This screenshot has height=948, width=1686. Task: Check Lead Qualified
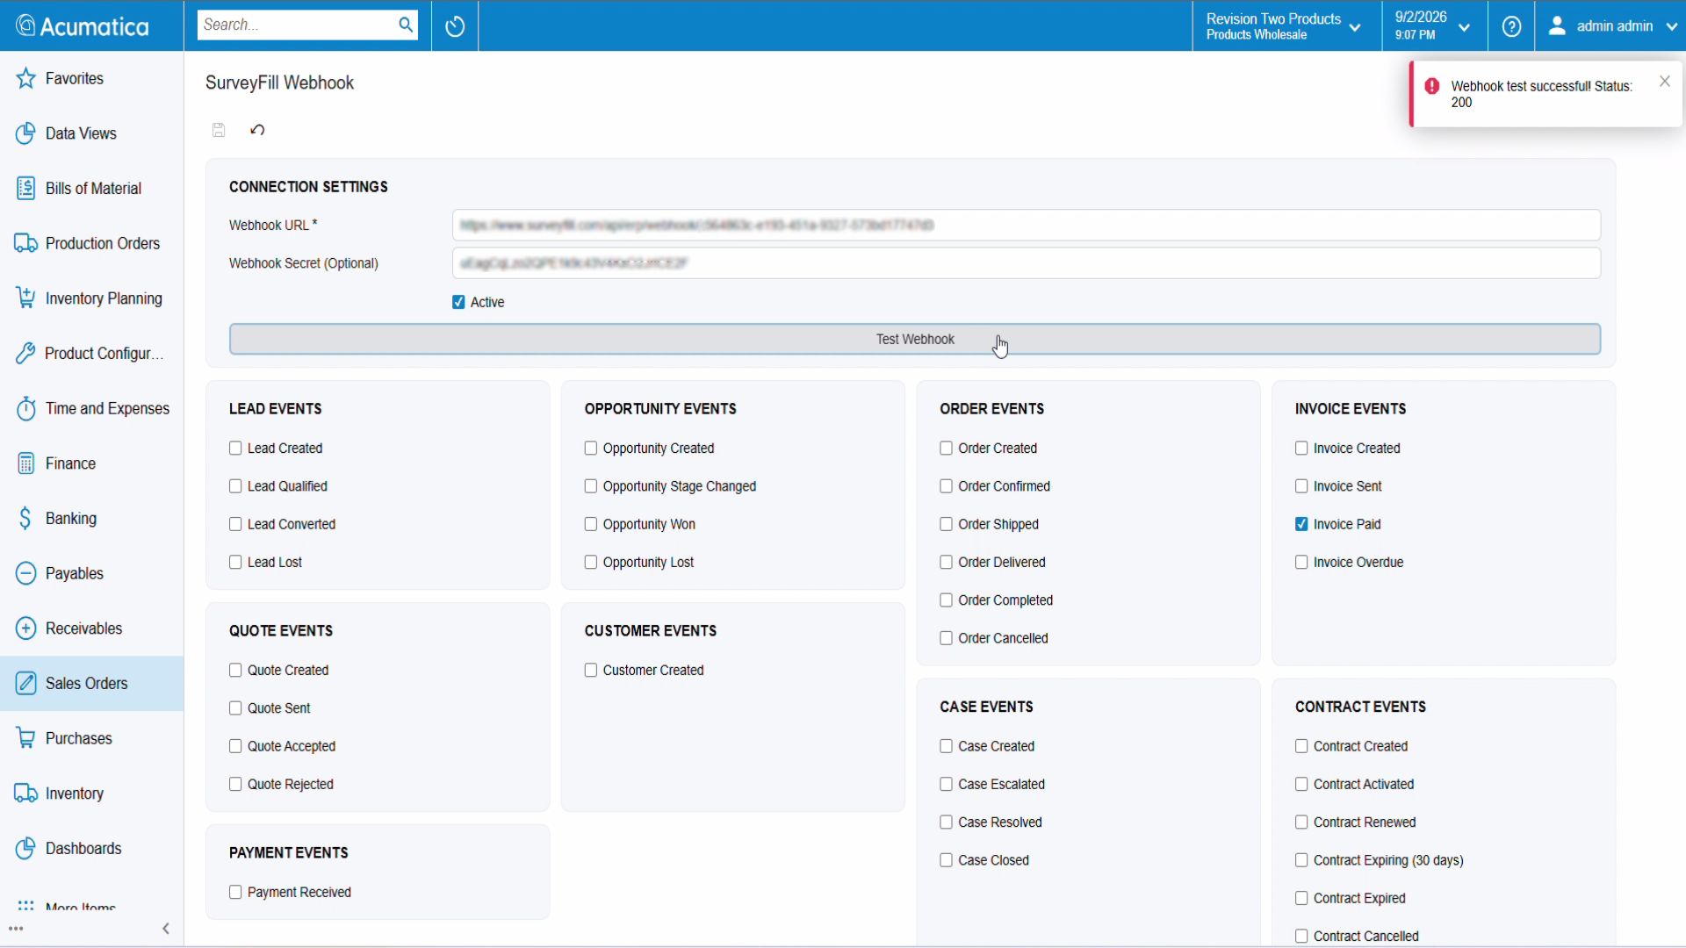[x=235, y=486]
